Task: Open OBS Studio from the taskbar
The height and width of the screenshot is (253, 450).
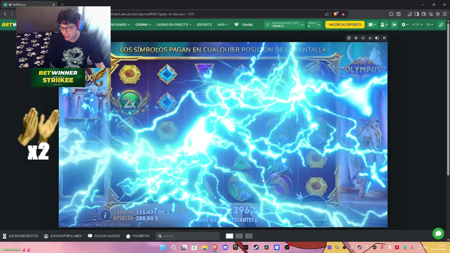Action: tap(287, 247)
